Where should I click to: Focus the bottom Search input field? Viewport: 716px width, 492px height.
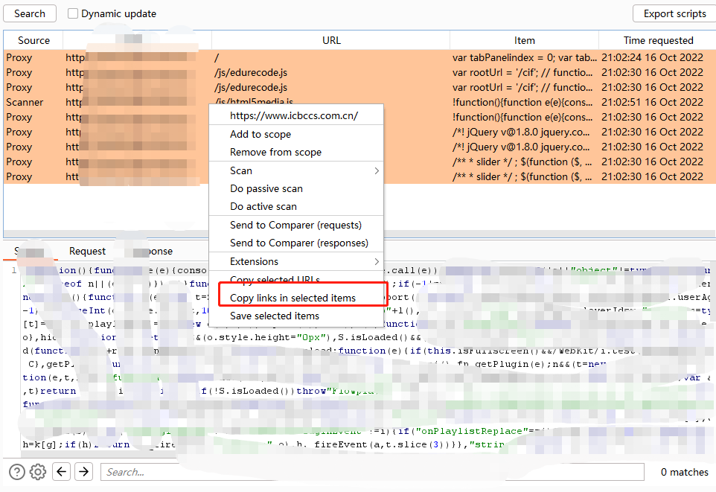click(372, 472)
